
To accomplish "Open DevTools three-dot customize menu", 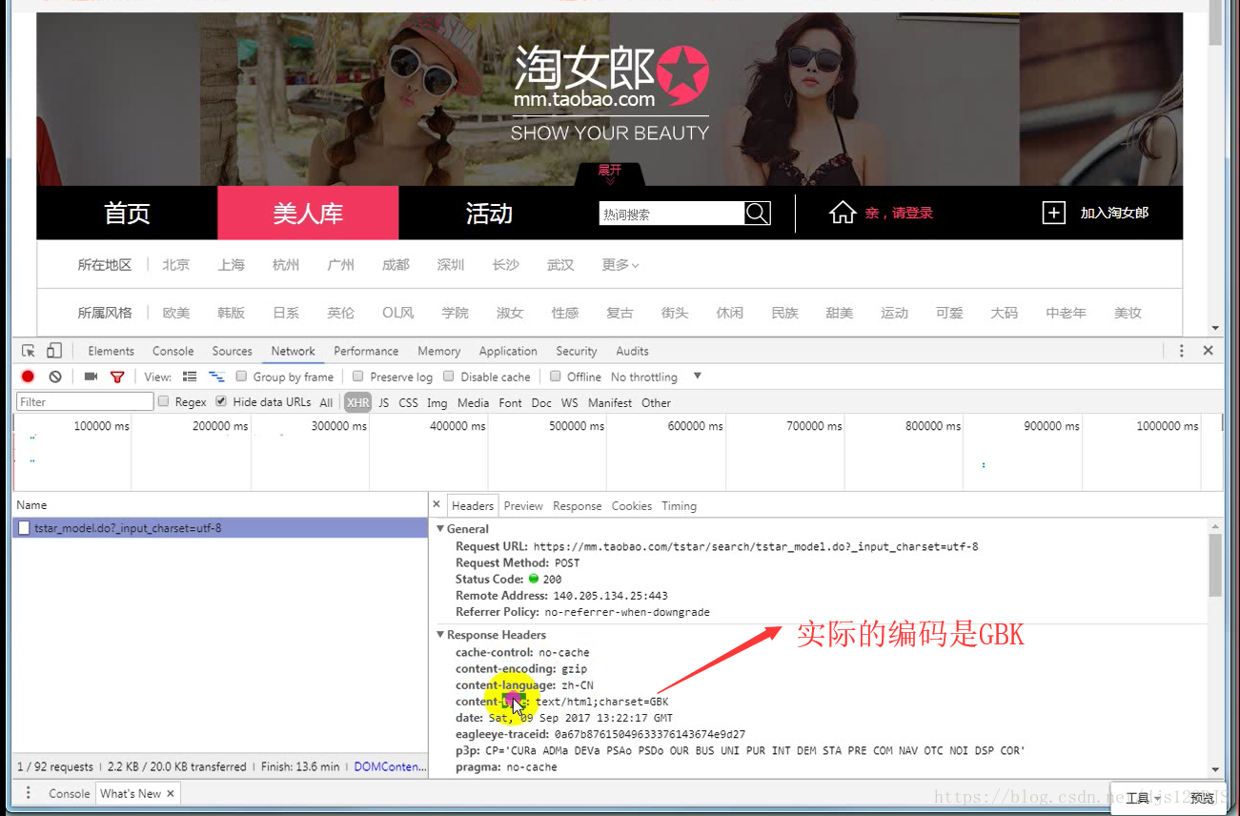I will coord(1182,351).
